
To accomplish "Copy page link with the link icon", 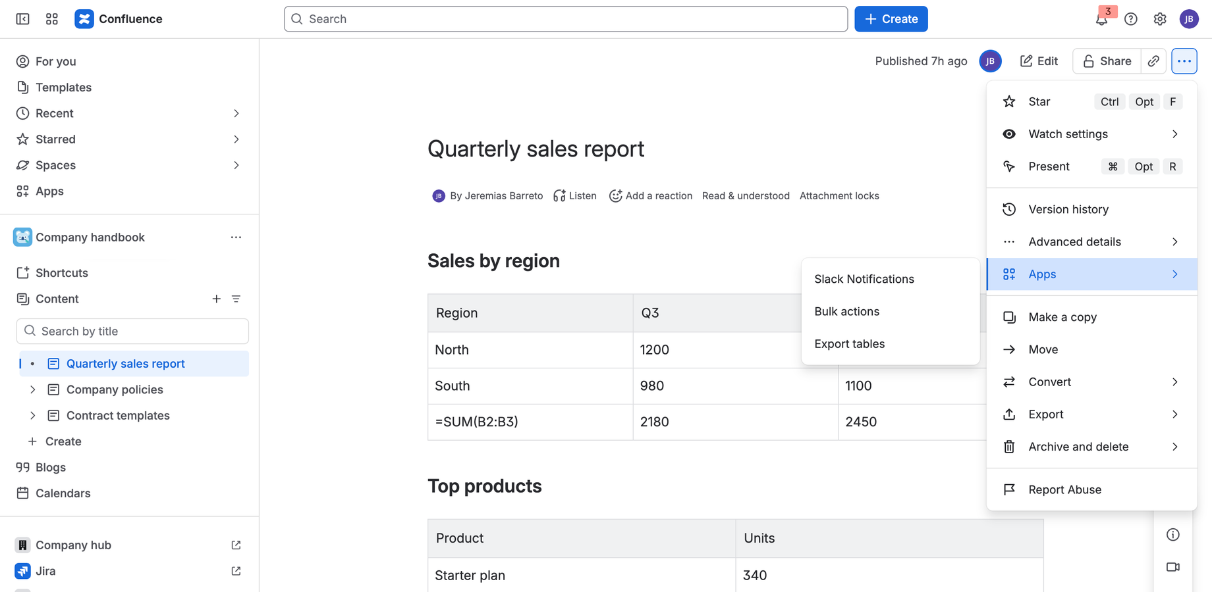I will [1153, 61].
